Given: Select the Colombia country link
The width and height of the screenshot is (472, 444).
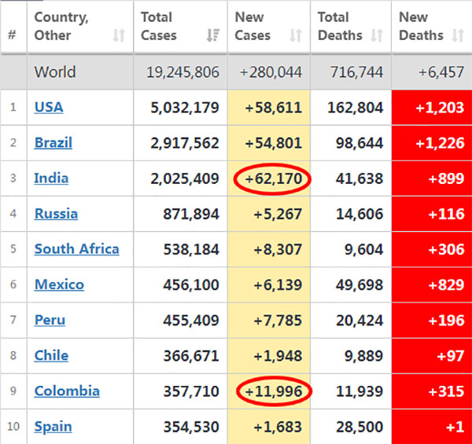Looking at the screenshot, I should coord(67,391).
